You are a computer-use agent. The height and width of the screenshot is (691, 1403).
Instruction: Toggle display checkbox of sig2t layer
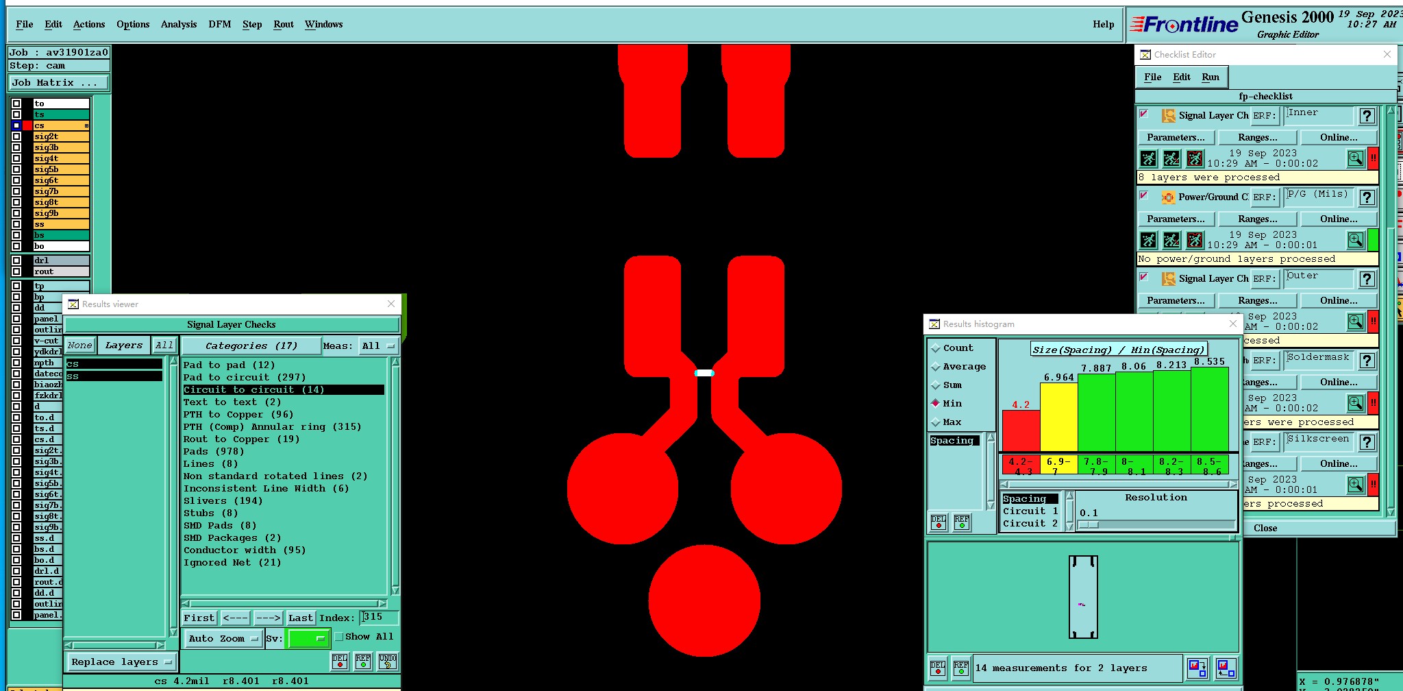click(16, 136)
